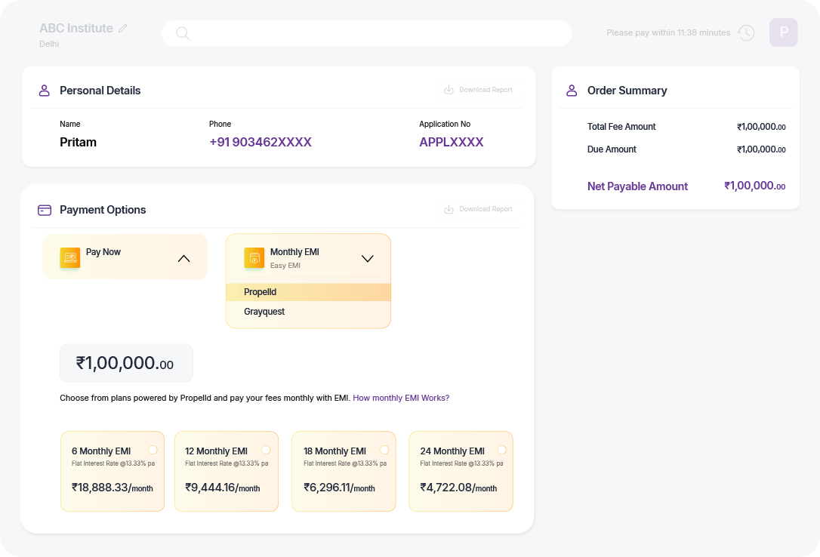The width and height of the screenshot is (820, 557).
Task: Select Grayquest from the EMI provider list
Action: (264, 312)
